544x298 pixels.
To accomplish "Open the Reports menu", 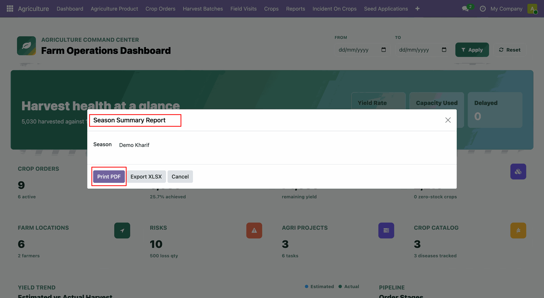I will tap(296, 9).
